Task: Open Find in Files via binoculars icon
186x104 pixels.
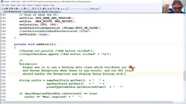Action: pyautogui.click(x=58, y=8)
